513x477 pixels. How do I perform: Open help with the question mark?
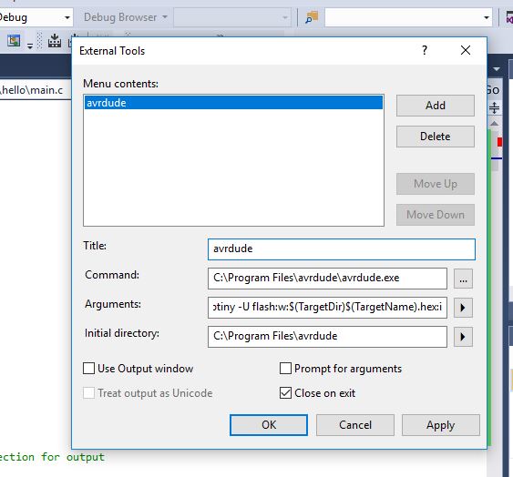pyautogui.click(x=425, y=50)
